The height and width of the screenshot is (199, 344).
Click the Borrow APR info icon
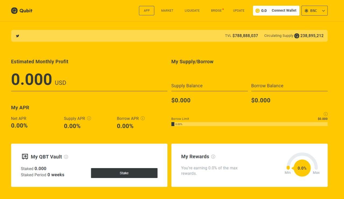(x=143, y=118)
